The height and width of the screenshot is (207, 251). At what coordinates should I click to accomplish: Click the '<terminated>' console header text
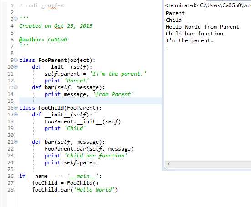point(181,5)
